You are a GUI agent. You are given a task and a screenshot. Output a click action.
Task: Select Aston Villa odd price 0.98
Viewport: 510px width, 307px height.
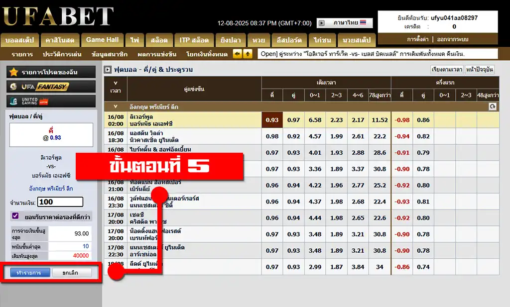(272, 136)
